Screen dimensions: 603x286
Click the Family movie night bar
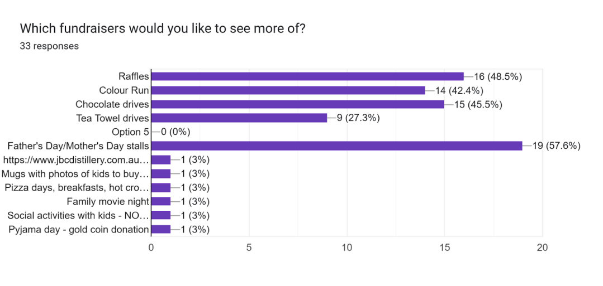[161, 201]
